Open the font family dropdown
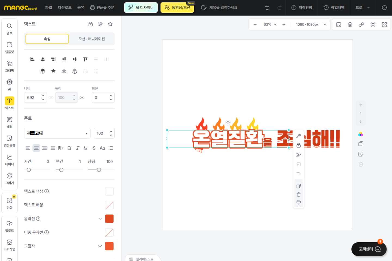This screenshot has height=261, width=392. pyautogui.click(x=57, y=133)
